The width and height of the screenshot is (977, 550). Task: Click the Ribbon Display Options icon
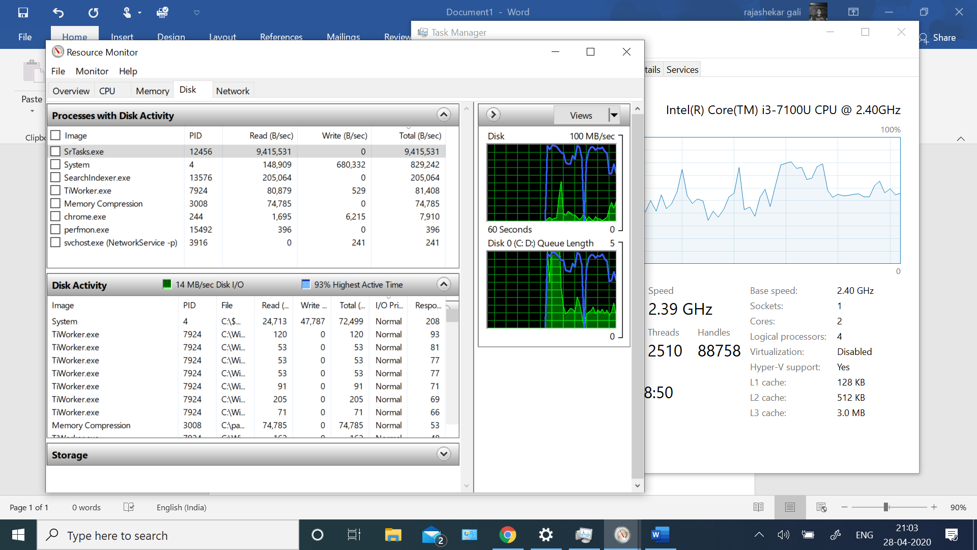(853, 12)
